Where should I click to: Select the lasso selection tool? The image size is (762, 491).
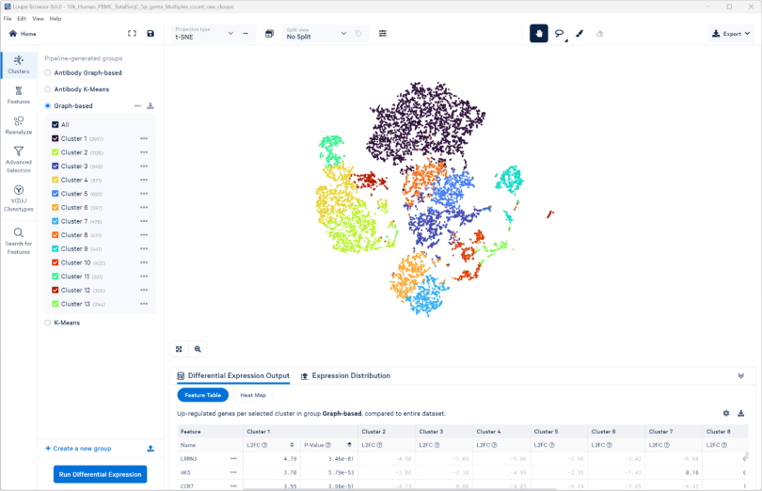pos(560,34)
